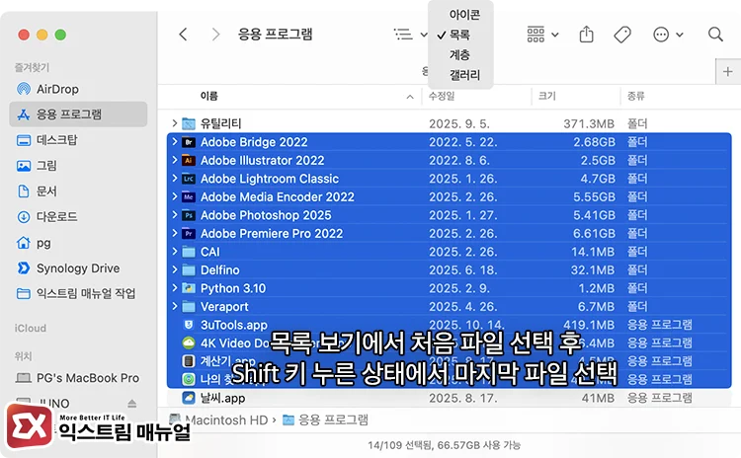The image size is (741, 458).
Task: Click the Adobe Bridge 2022 icon
Action: 189,142
